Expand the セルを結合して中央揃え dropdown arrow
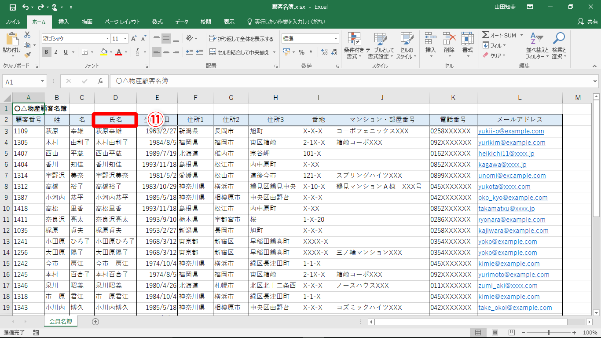Viewport: 601px width, 338px height. coord(274,52)
